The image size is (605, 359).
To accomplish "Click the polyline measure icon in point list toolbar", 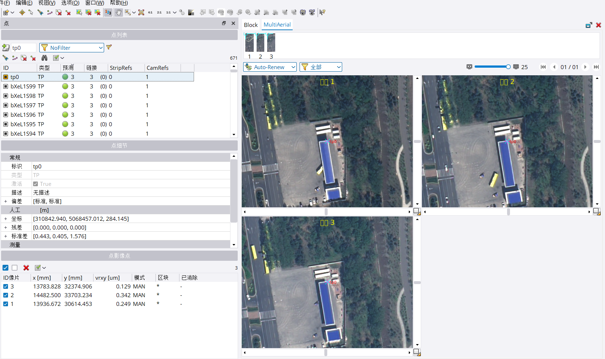I will click(x=15, y=58).
